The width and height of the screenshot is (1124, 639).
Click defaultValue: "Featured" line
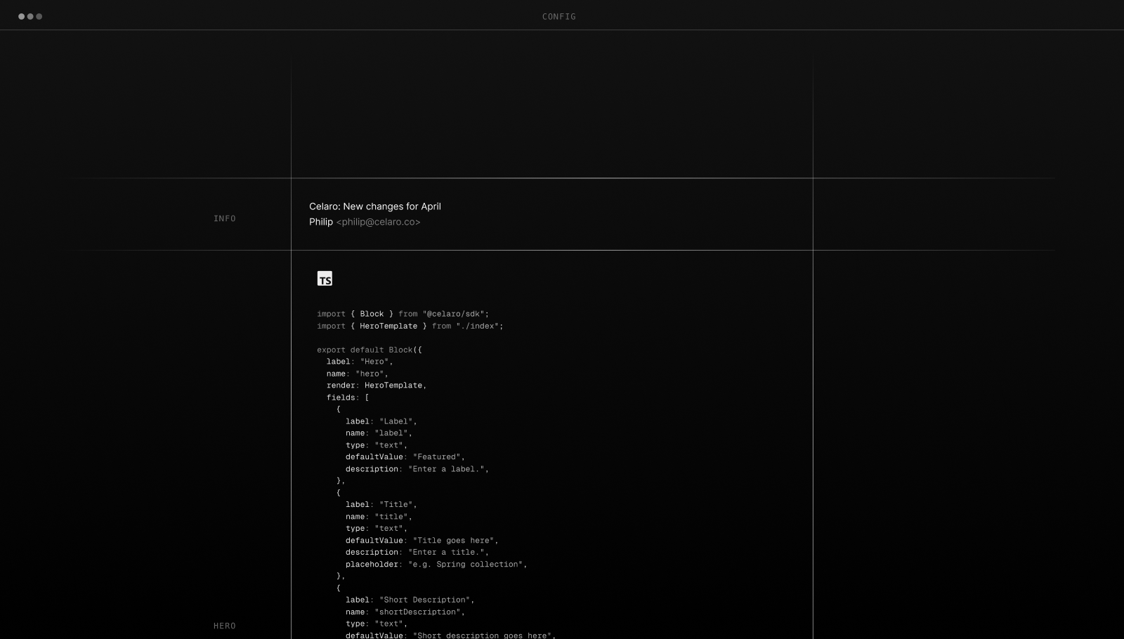[x=405, y=457]
